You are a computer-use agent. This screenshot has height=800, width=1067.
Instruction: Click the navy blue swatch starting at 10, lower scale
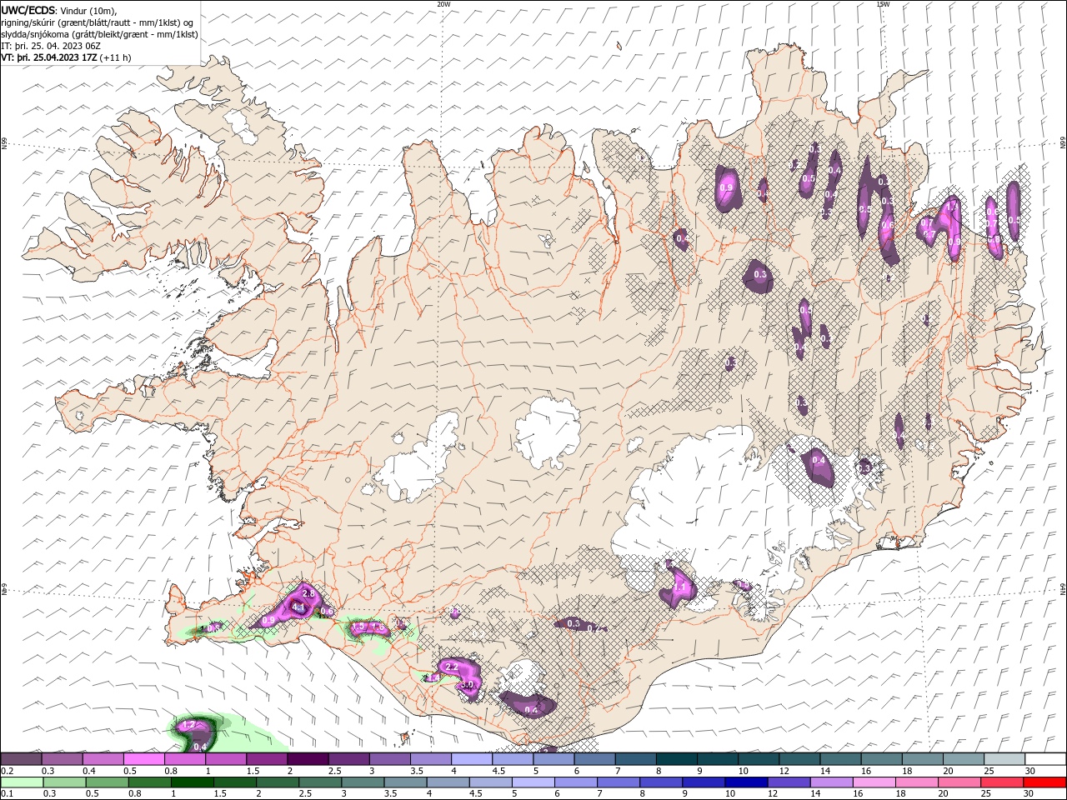pyautogui.click(x=745, y=782)
